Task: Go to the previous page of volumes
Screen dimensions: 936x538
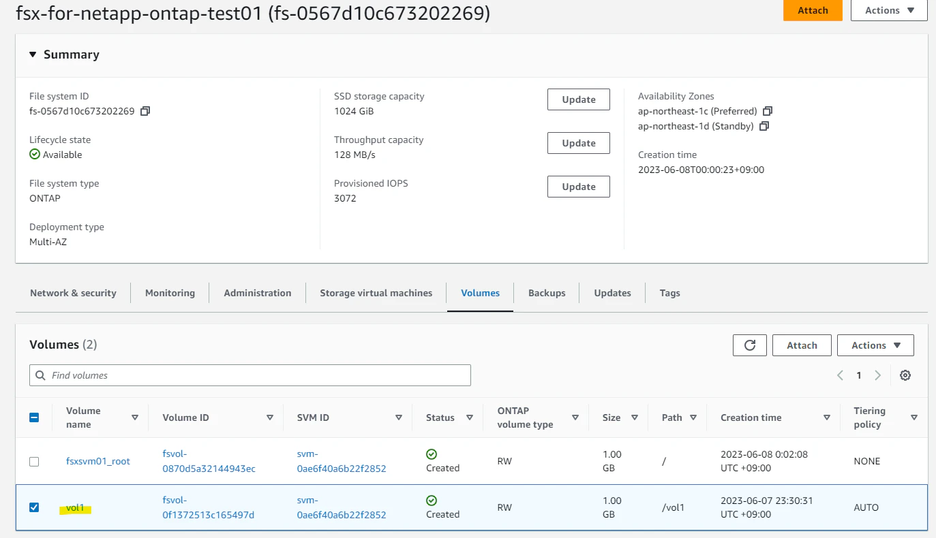Action: click(x=841, y=375)
